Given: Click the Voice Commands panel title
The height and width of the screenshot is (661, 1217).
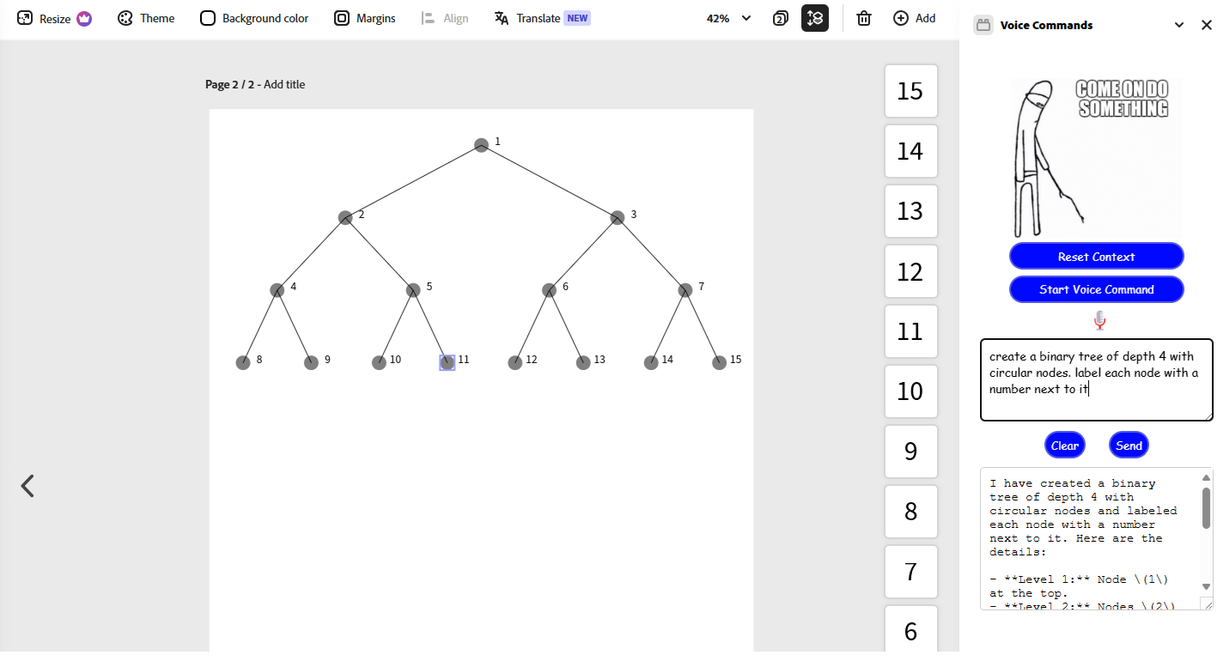Looking at the screenshot, I should pyautogui.click(x=1047, y=25).
